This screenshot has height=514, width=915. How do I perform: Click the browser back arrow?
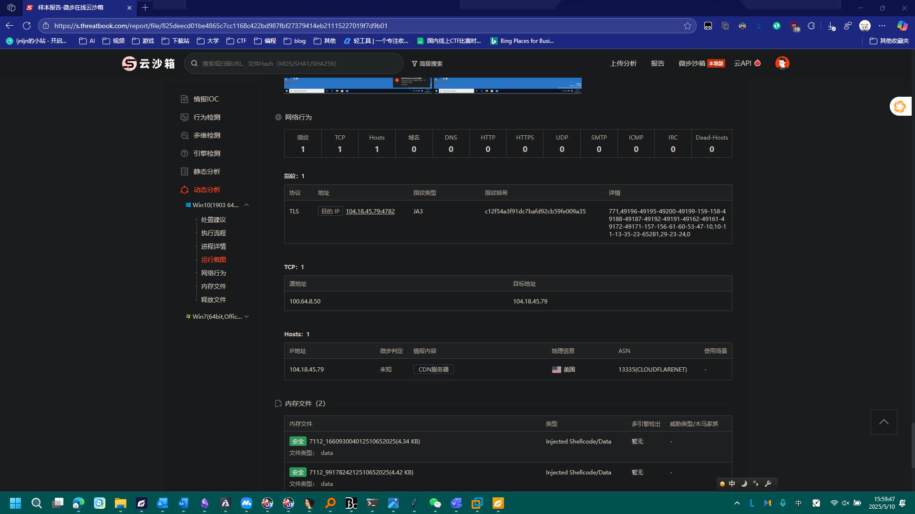10,26
